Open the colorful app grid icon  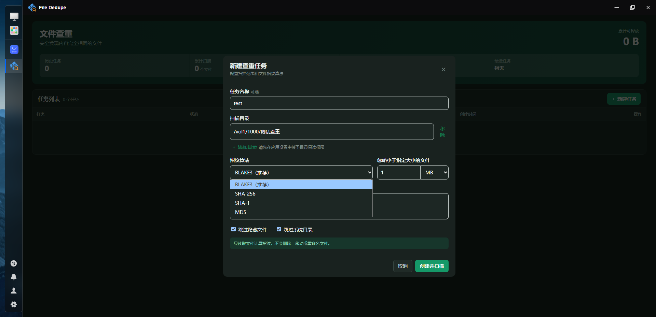pyautogui.click(x=14, y=30)
